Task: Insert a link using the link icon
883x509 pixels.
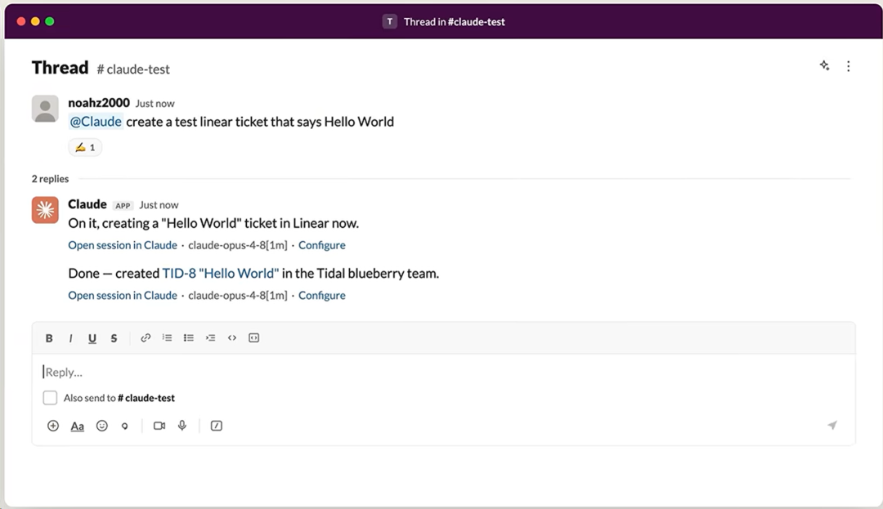Action: click(x=146, y=337)
